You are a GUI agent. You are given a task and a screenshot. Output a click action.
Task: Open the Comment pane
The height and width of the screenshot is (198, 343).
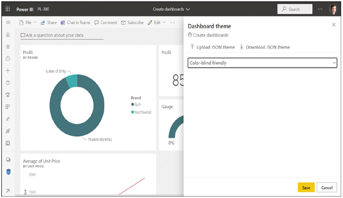pyautogui.click(x=106, y=22)
